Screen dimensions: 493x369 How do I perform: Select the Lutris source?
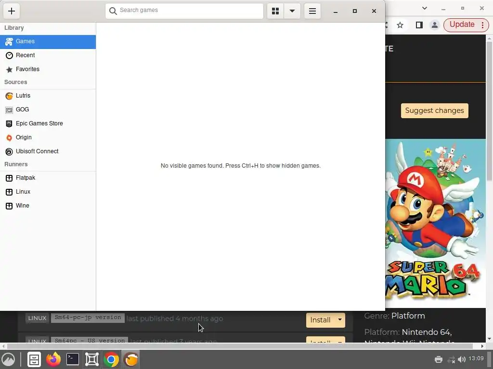[x=48, y=96]
